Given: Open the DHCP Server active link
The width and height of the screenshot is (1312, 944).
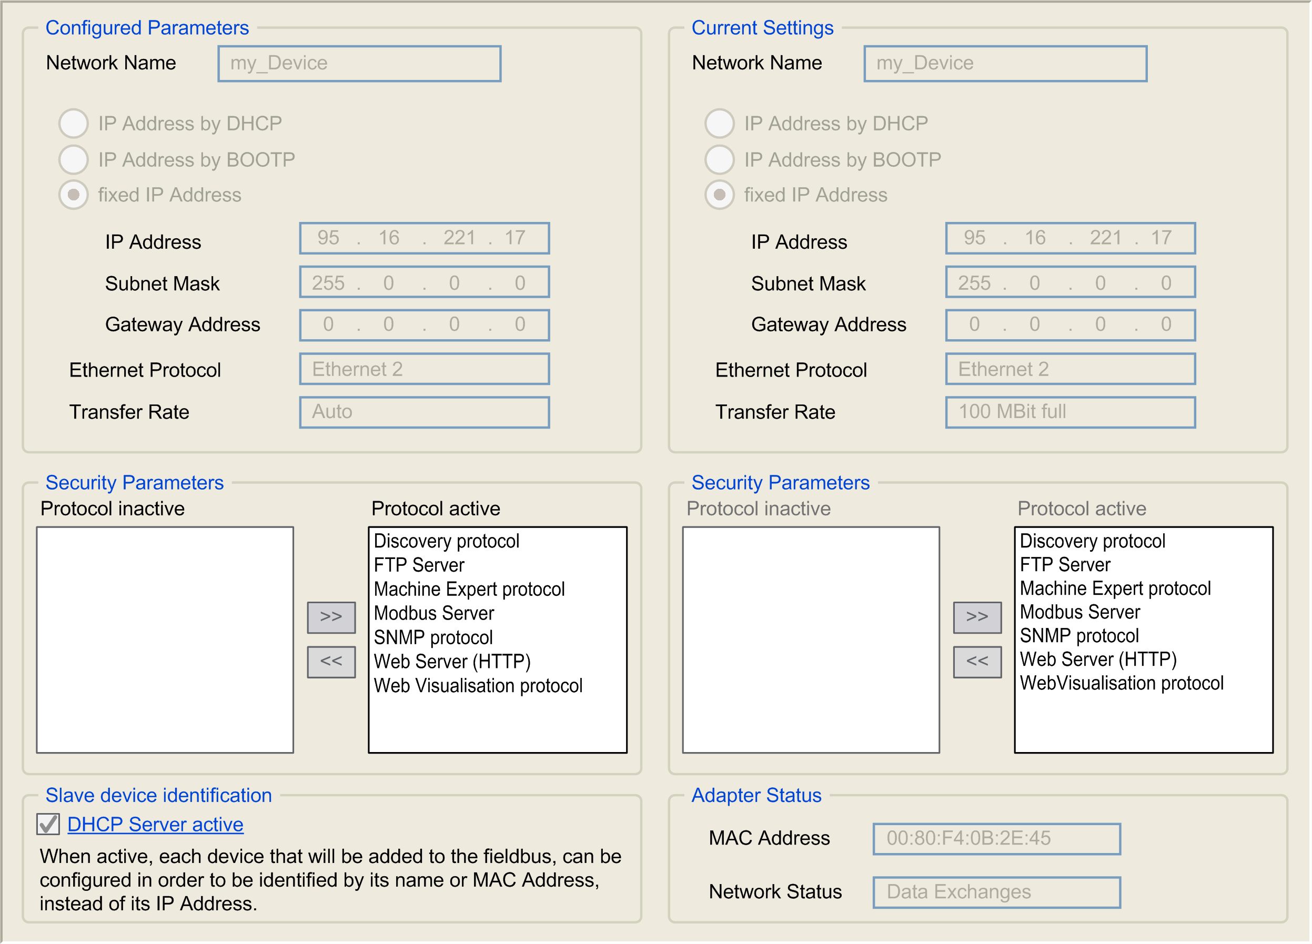Looking at the screenshot, I should pyautogui.click(x=156, y=824).
